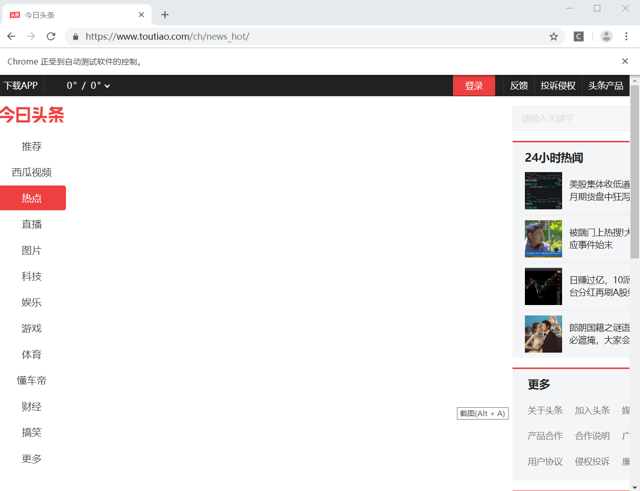Viewport: 640px width, 491px height.
Task: Bookmark page with star icon
Action: (554, 36)
